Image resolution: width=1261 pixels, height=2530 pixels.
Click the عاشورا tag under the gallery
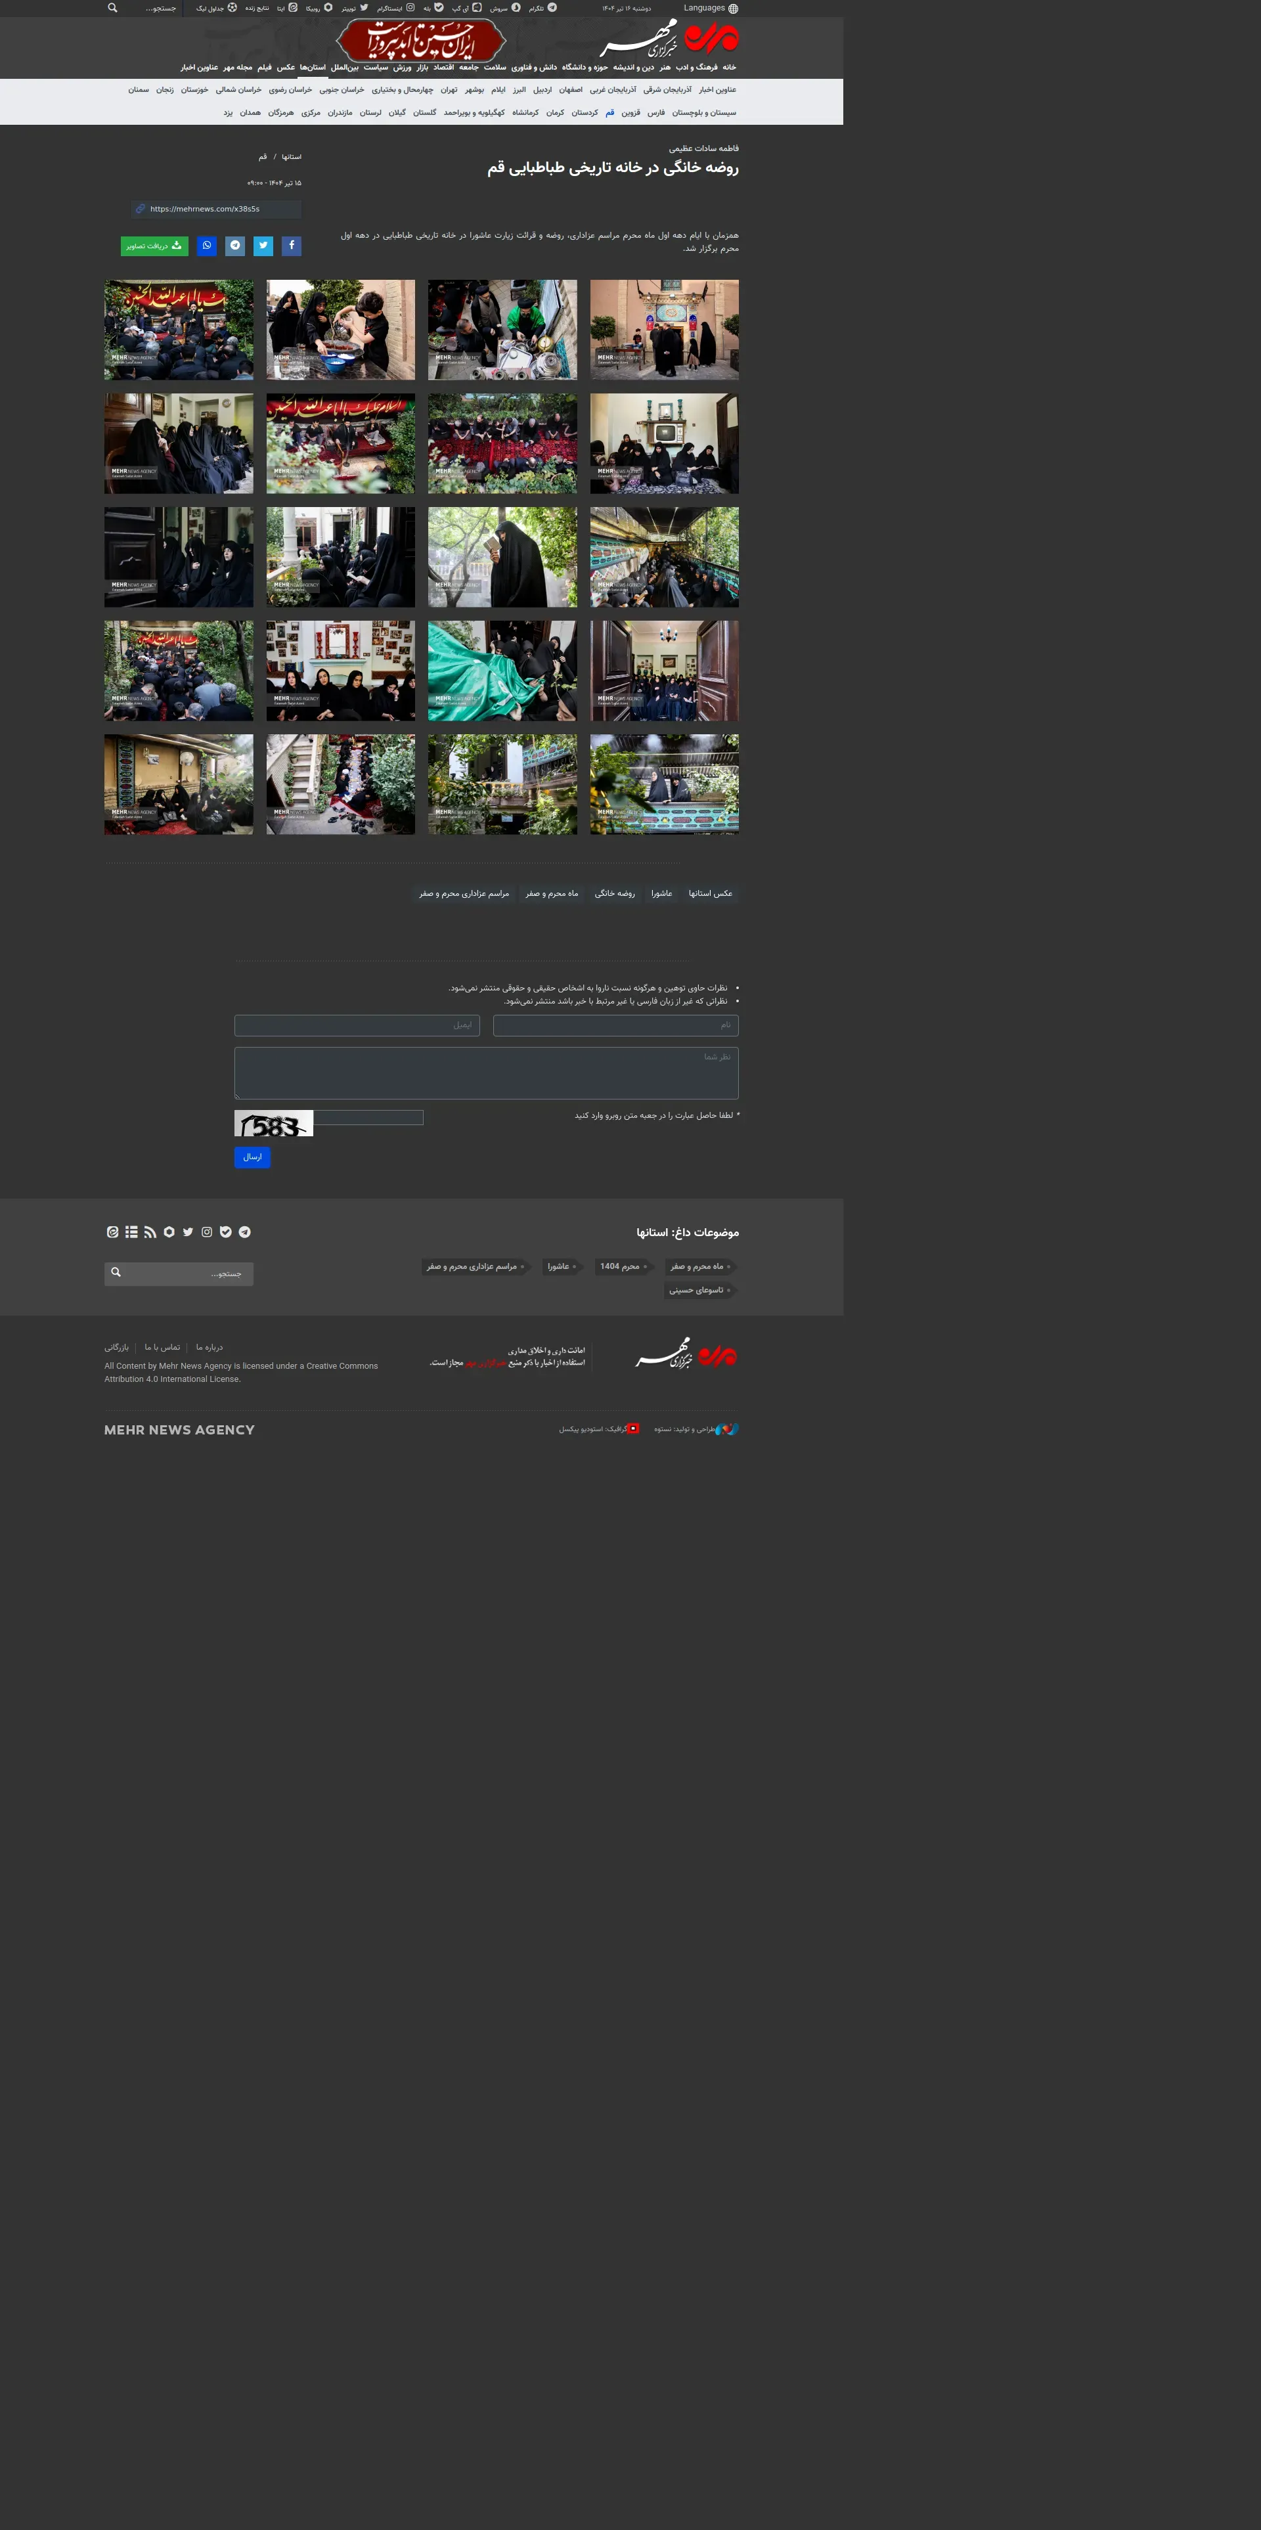(x=662, y=894)
